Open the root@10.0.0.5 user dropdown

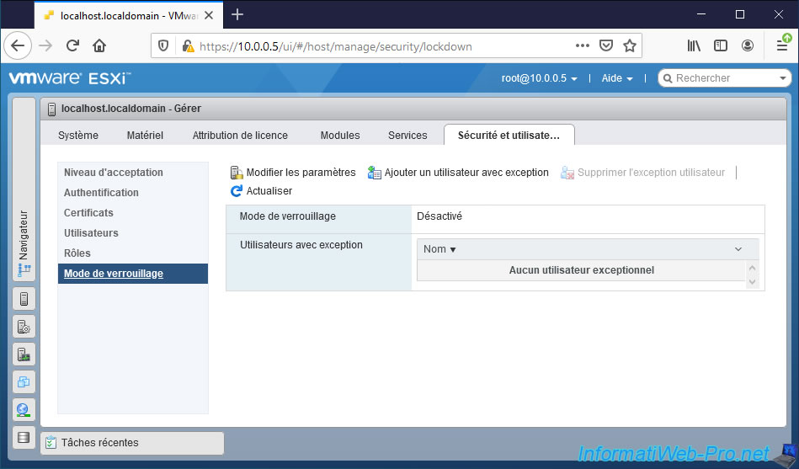point(539,78)
